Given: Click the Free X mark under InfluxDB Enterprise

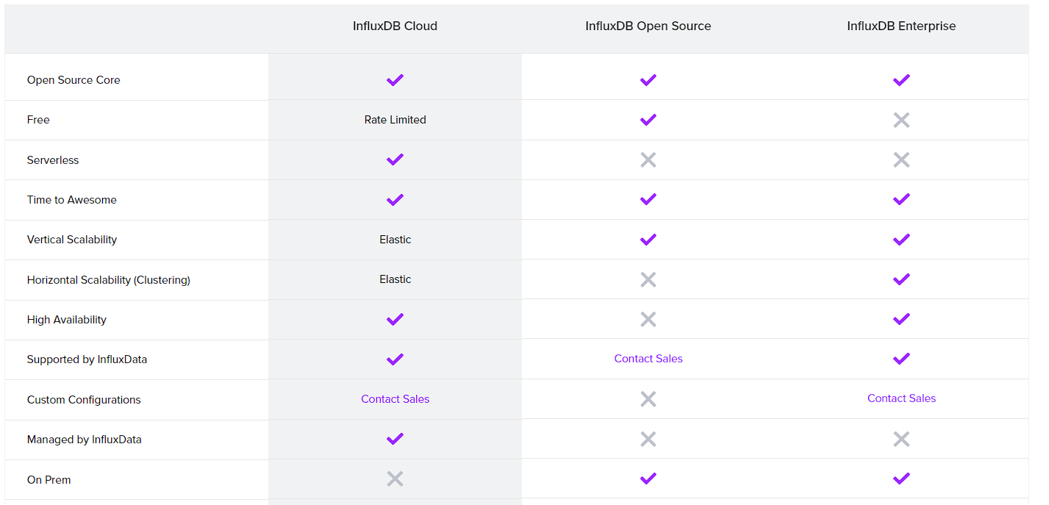Looking at the screenshot, I should click(901, 120).
